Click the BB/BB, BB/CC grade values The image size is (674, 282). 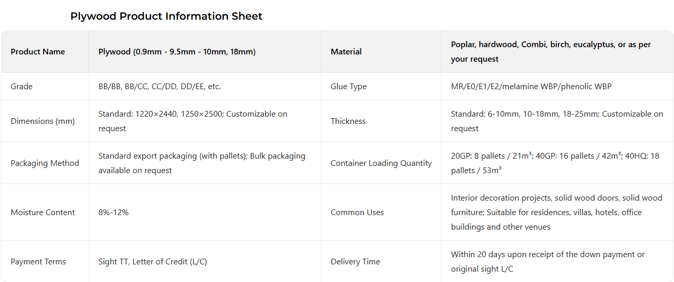coord(159,87)
